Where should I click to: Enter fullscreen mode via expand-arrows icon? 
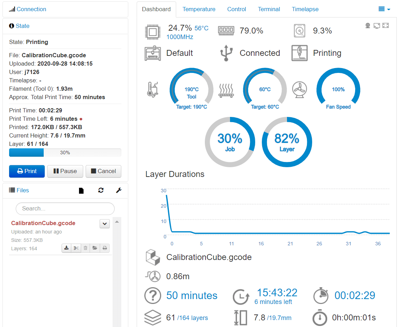pos(385,25)
